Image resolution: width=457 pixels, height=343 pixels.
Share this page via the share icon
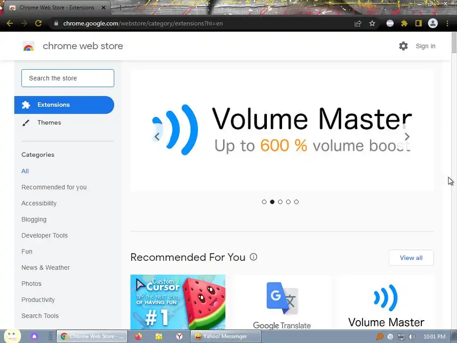click(x=358, y=23)
